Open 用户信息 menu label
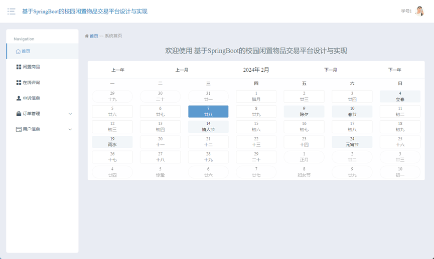This screenshot has height=259, width=434. [31, 129]
